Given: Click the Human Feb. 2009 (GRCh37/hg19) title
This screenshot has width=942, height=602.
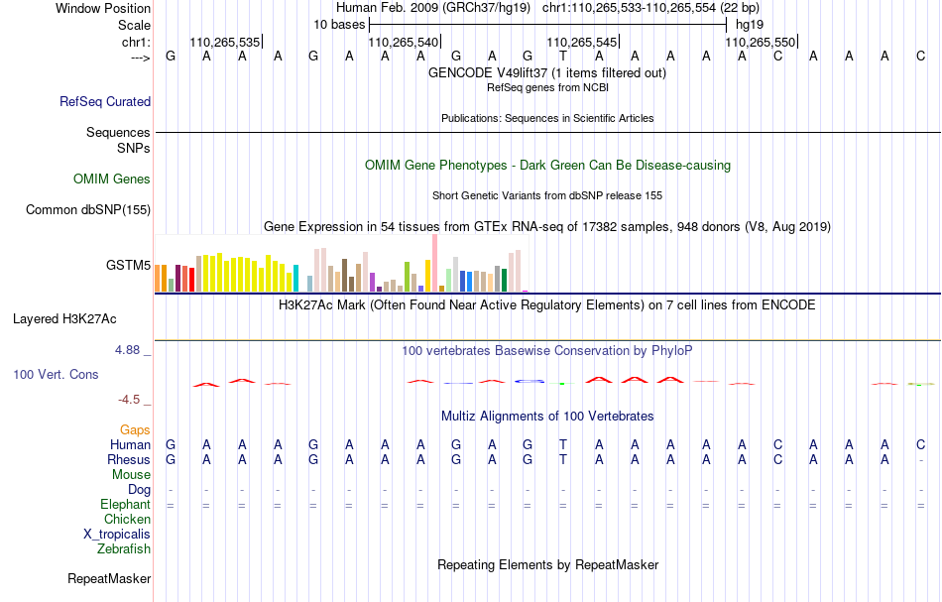Looking at the screenshot, I should [x=433, y=8].
